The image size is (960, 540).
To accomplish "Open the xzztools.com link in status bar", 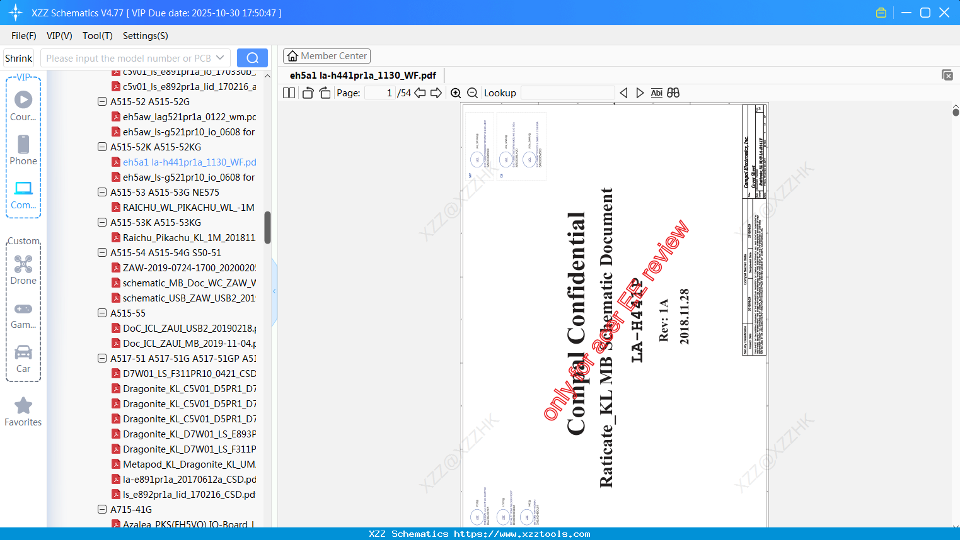I will pyautogui.click(x=522, y=534).
